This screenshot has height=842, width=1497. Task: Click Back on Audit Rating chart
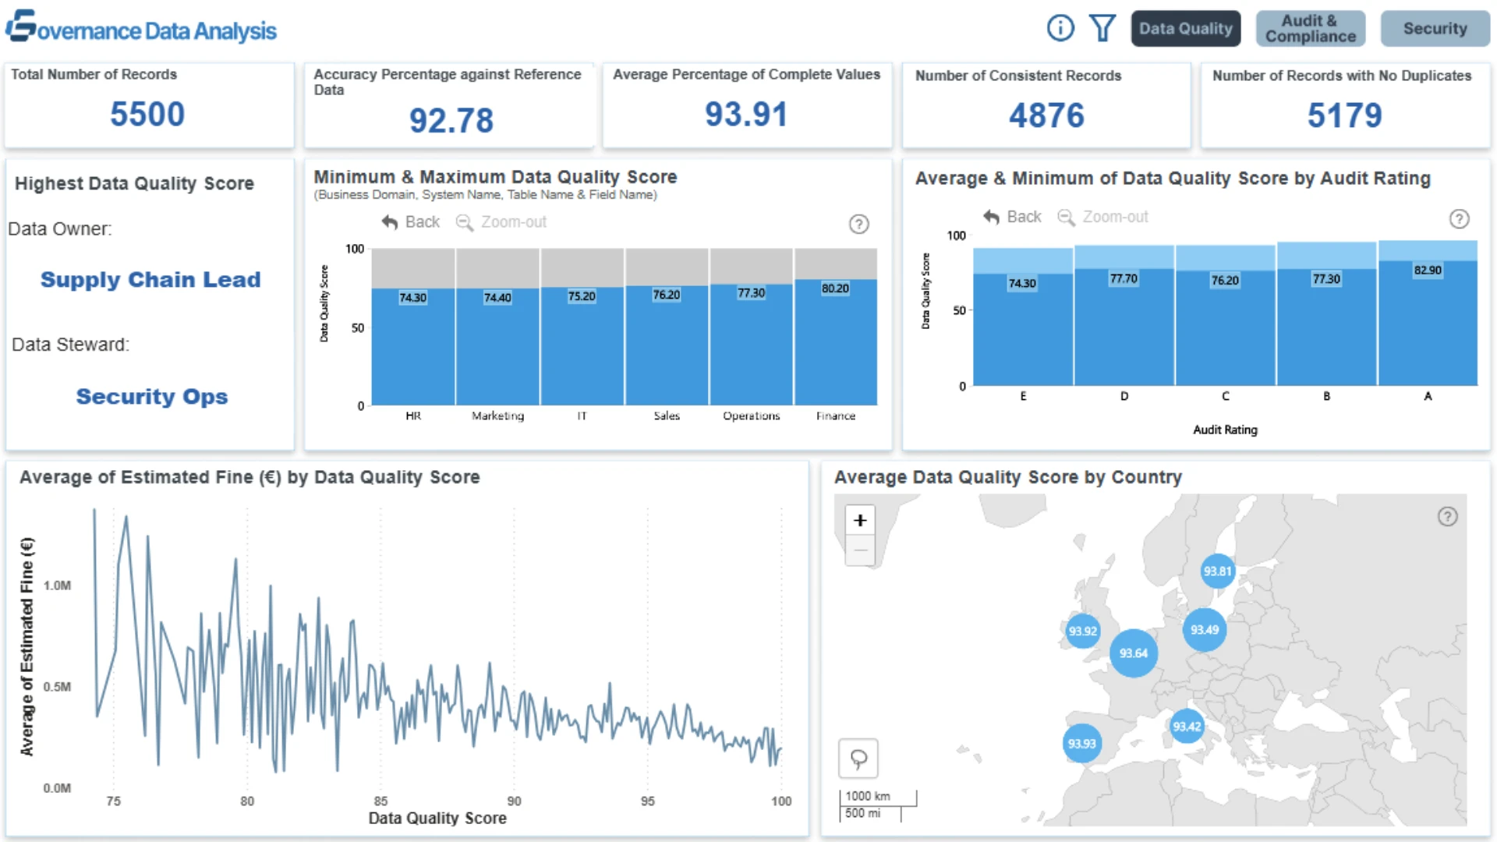(1012, 217)
